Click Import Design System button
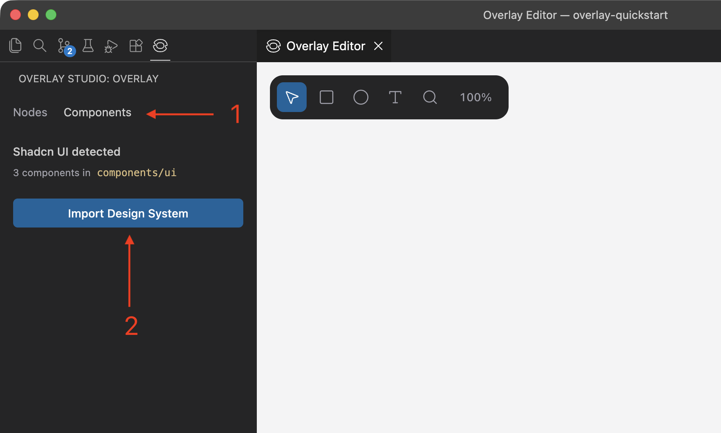721x433 pixels. [128, 213]
